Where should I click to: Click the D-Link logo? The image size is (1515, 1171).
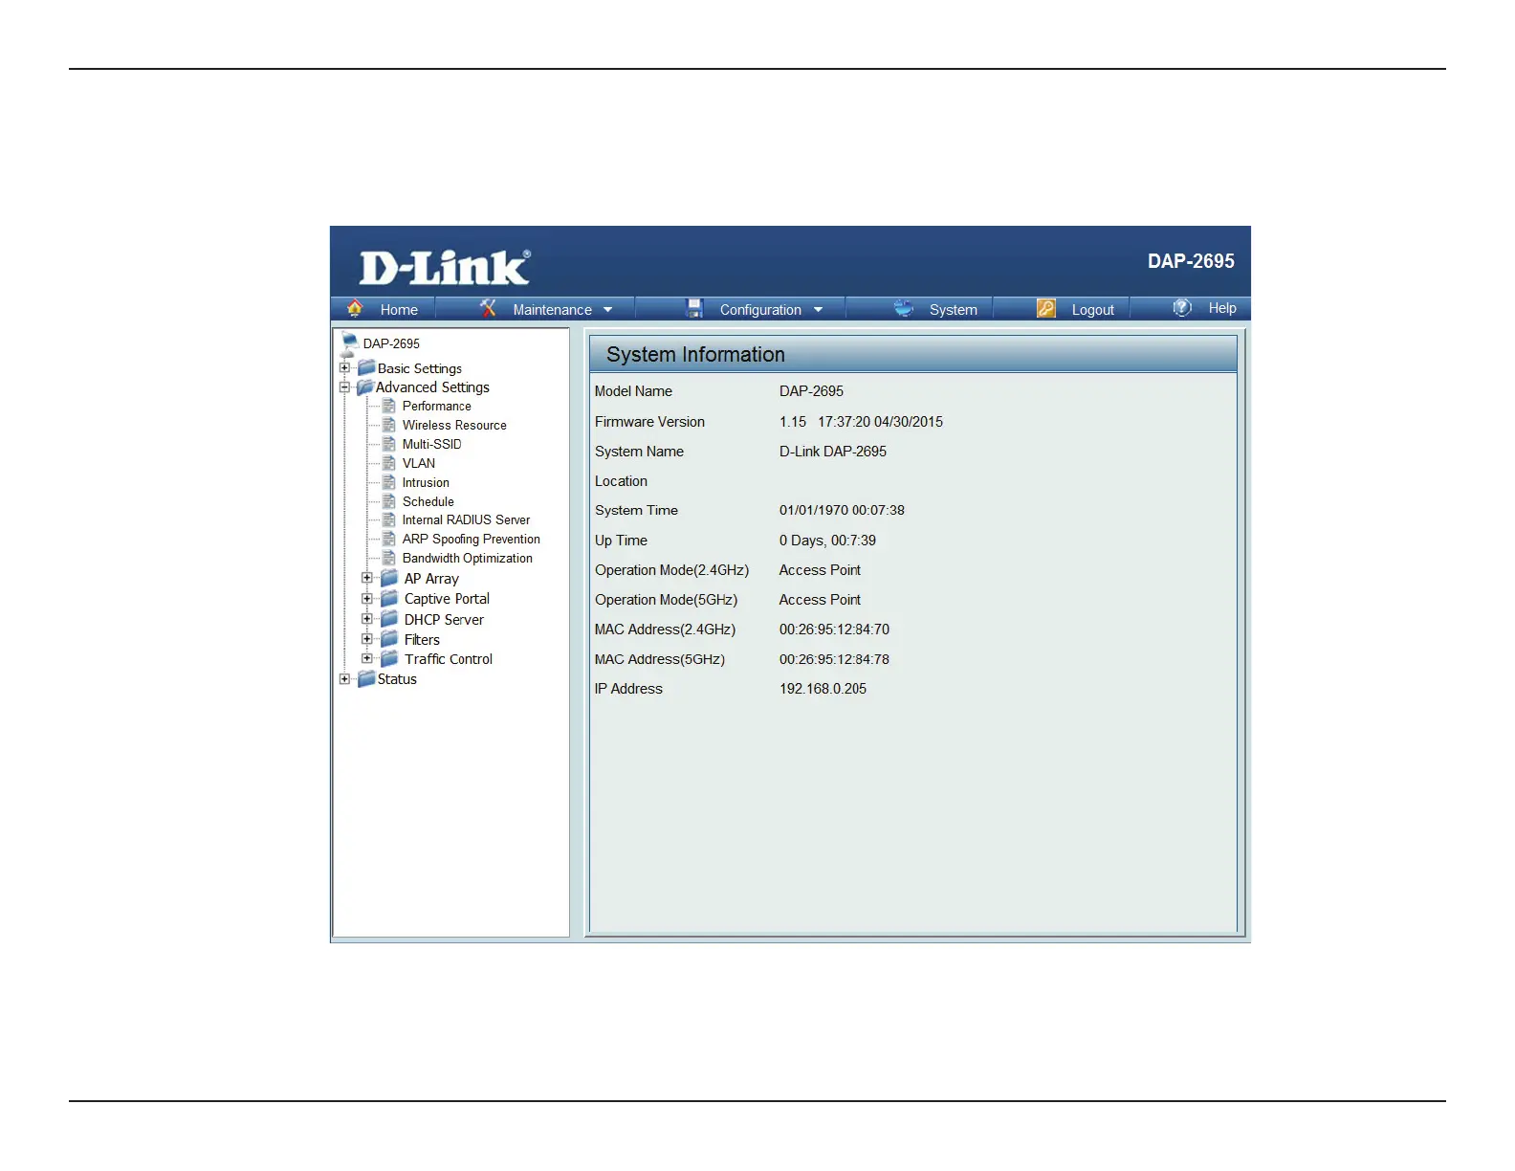click(x=445, y=267)
